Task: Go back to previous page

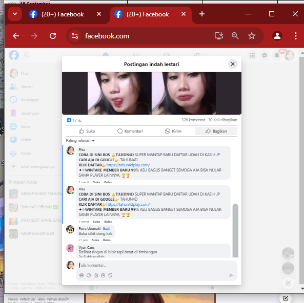Action: [x=16, y=36]
